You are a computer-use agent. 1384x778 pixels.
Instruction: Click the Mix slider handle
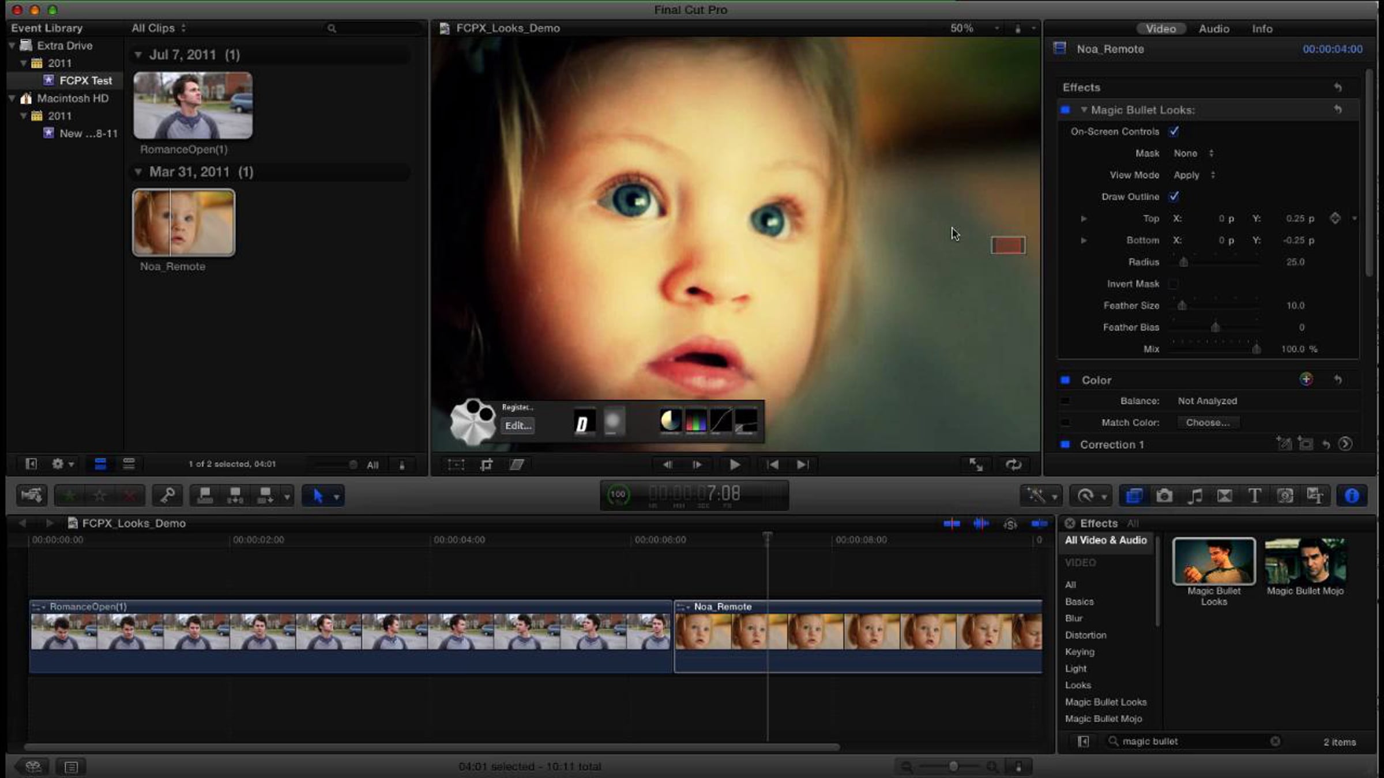(1256, 349)
